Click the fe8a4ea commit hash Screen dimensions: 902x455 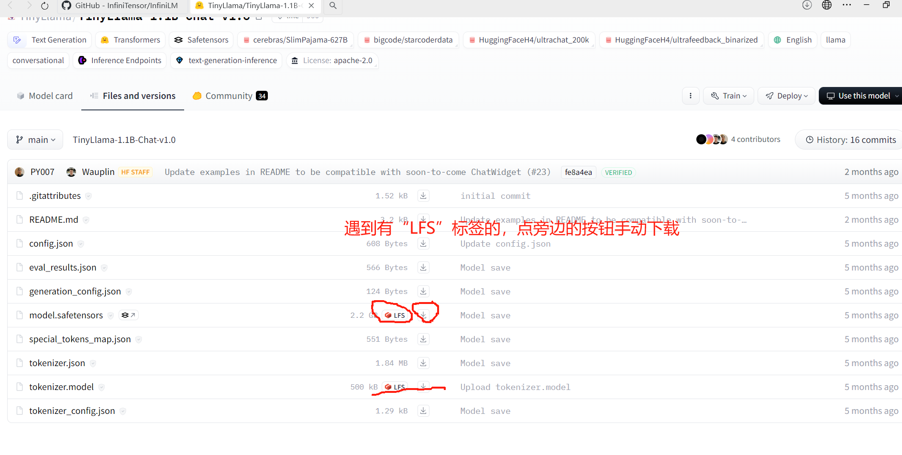point(578,172)
